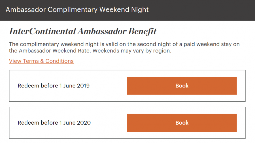Click the Ambassador Complimentary Weekend Night title

pos(77,9)
